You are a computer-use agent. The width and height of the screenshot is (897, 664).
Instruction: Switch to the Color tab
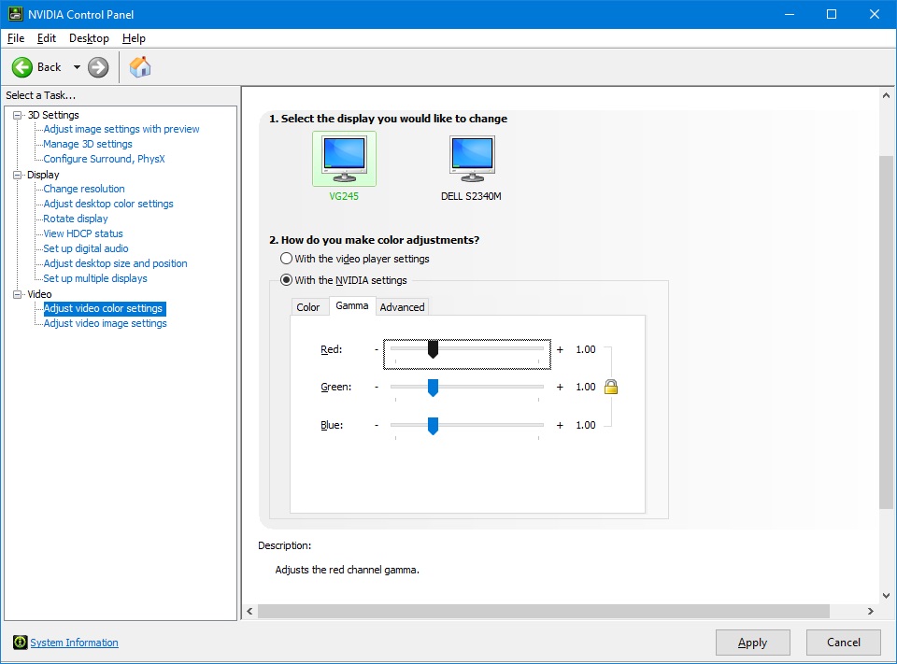(307, 307)
